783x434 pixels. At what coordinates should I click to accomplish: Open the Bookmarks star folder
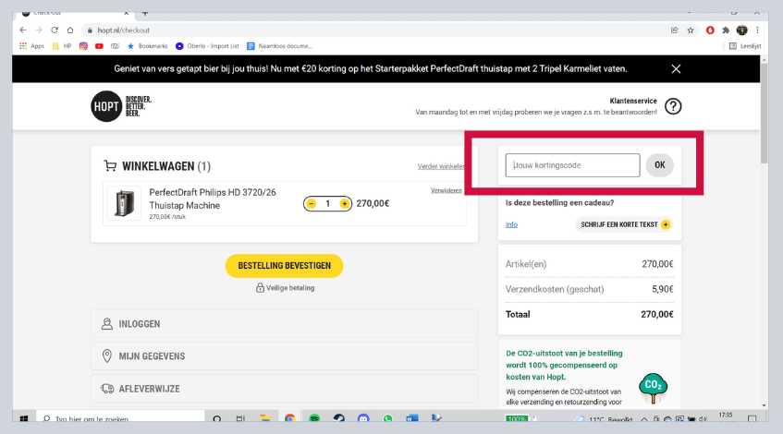[x=147, y=46]
